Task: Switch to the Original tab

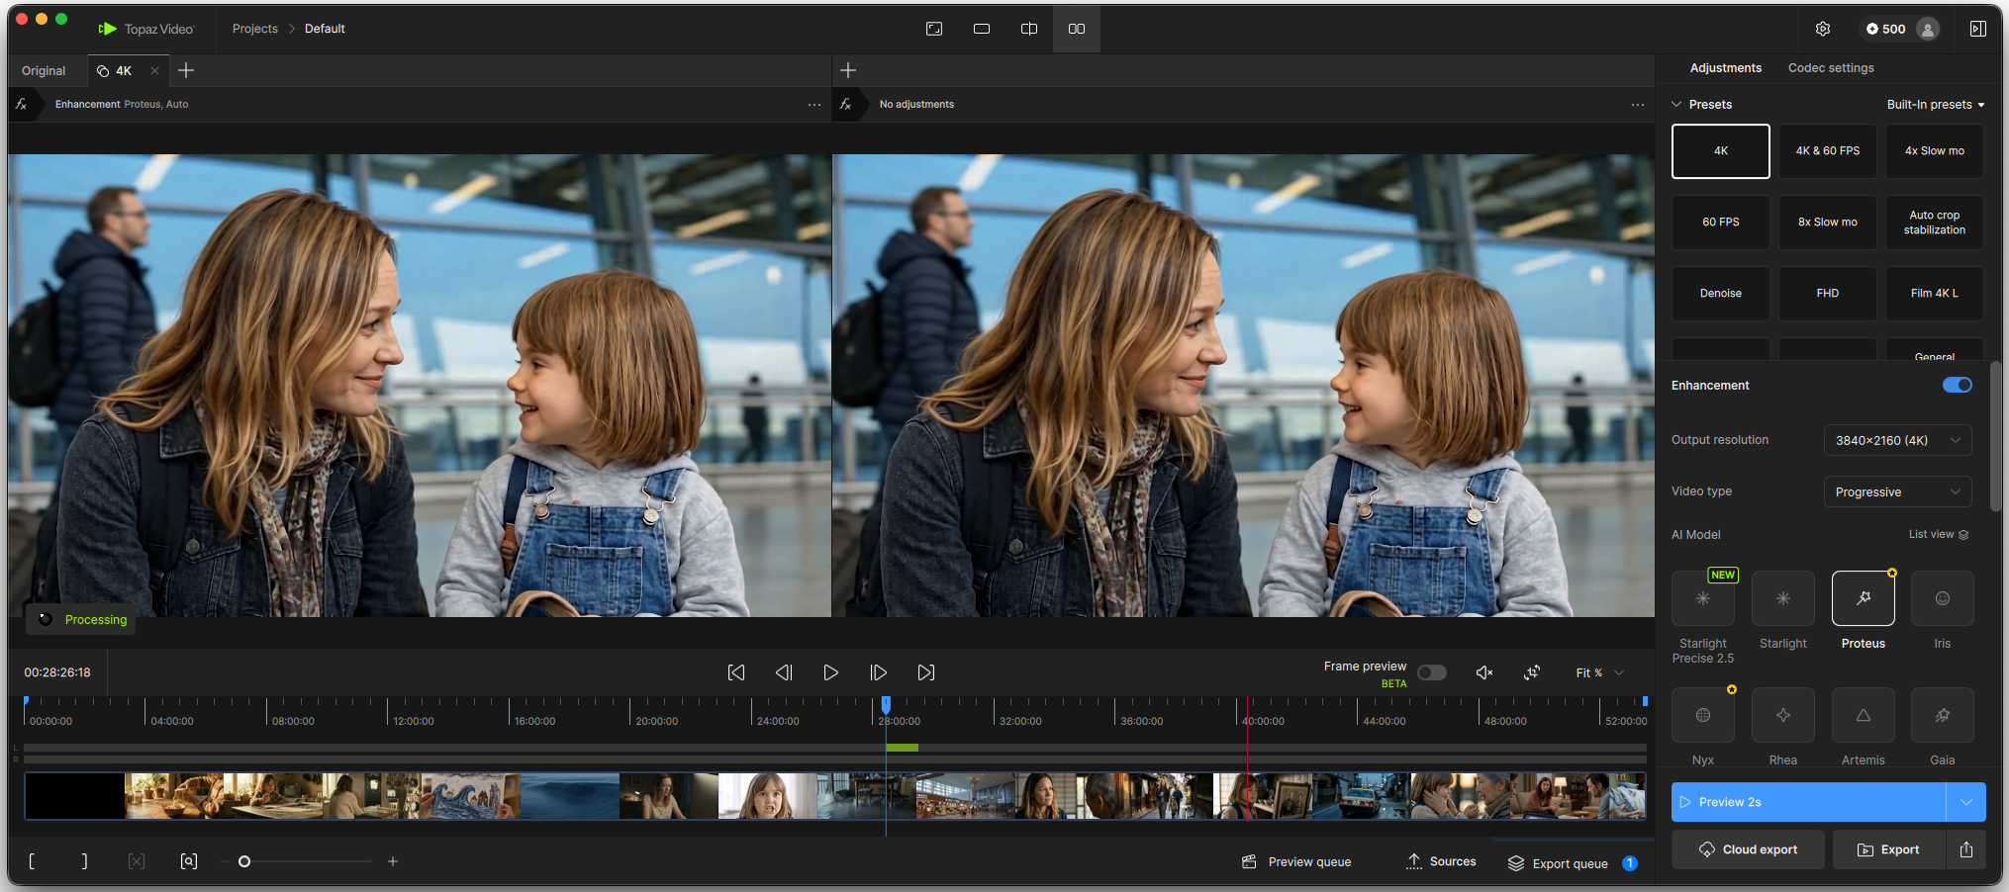Action: 44,70
